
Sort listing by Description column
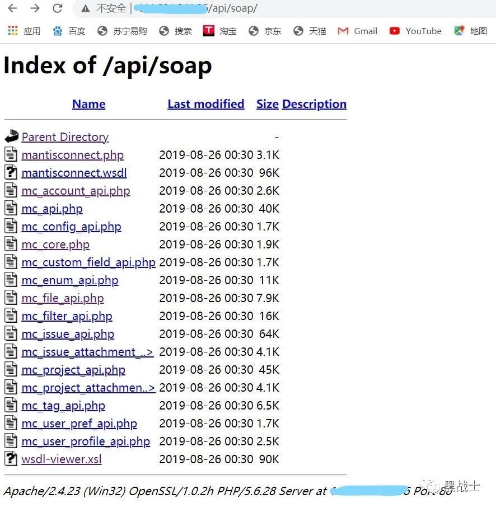pyautogui.click(x=315, y=104)
